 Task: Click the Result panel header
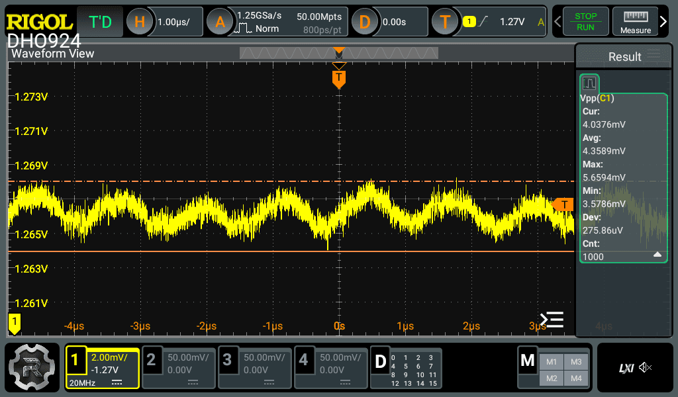point(623,56)
